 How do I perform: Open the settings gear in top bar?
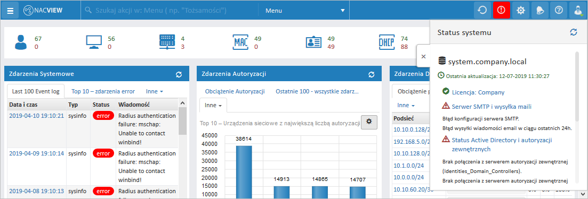click(x=520, y=11)
